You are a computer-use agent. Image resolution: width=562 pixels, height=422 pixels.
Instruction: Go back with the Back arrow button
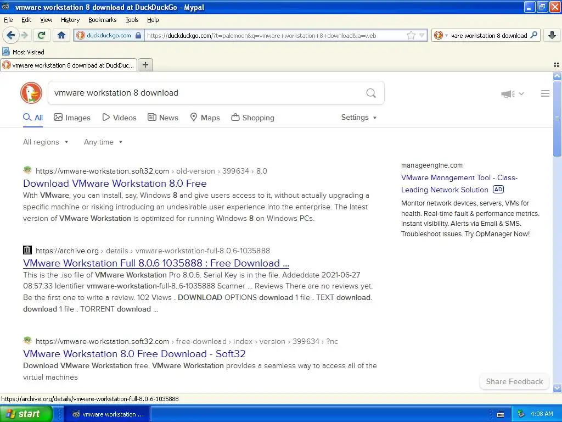(x=11, y=35)
